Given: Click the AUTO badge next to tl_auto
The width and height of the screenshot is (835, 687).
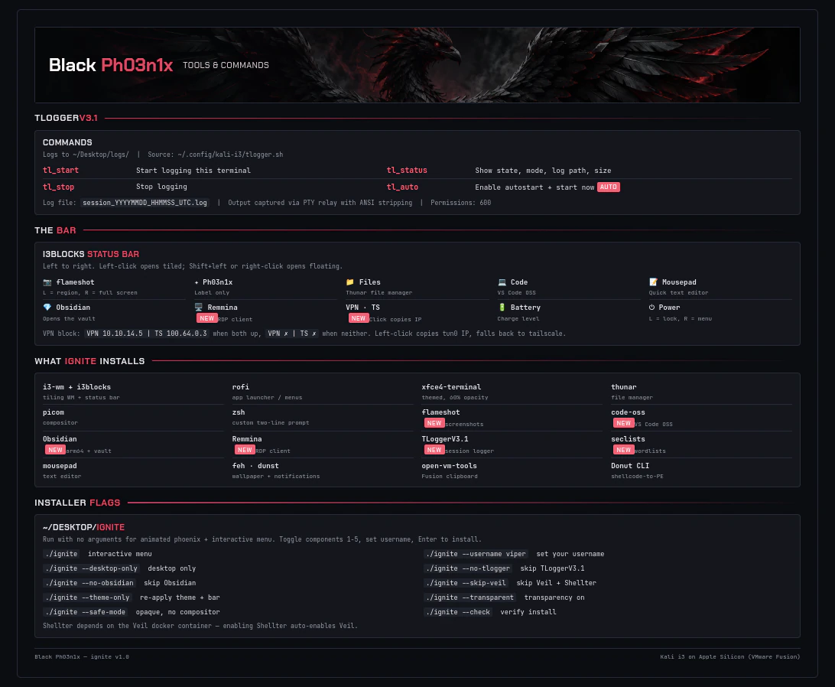Looking at the screenshot, I should pyautogui.click(x=608, y=187).
